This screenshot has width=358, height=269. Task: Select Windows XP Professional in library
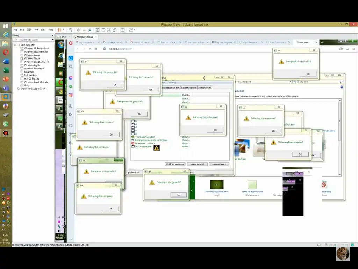36,48
